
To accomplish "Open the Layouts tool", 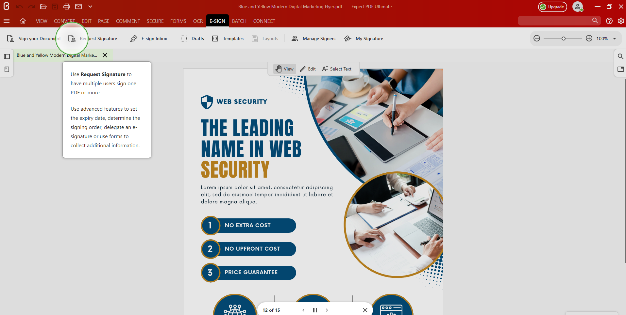I will point(265,38).
